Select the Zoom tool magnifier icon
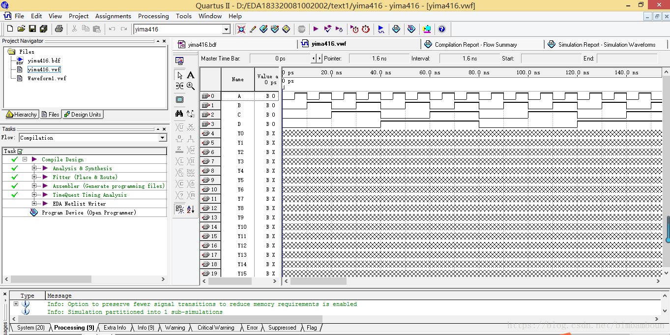Viewport: 670px width, 335px height. tap(191, 86)
